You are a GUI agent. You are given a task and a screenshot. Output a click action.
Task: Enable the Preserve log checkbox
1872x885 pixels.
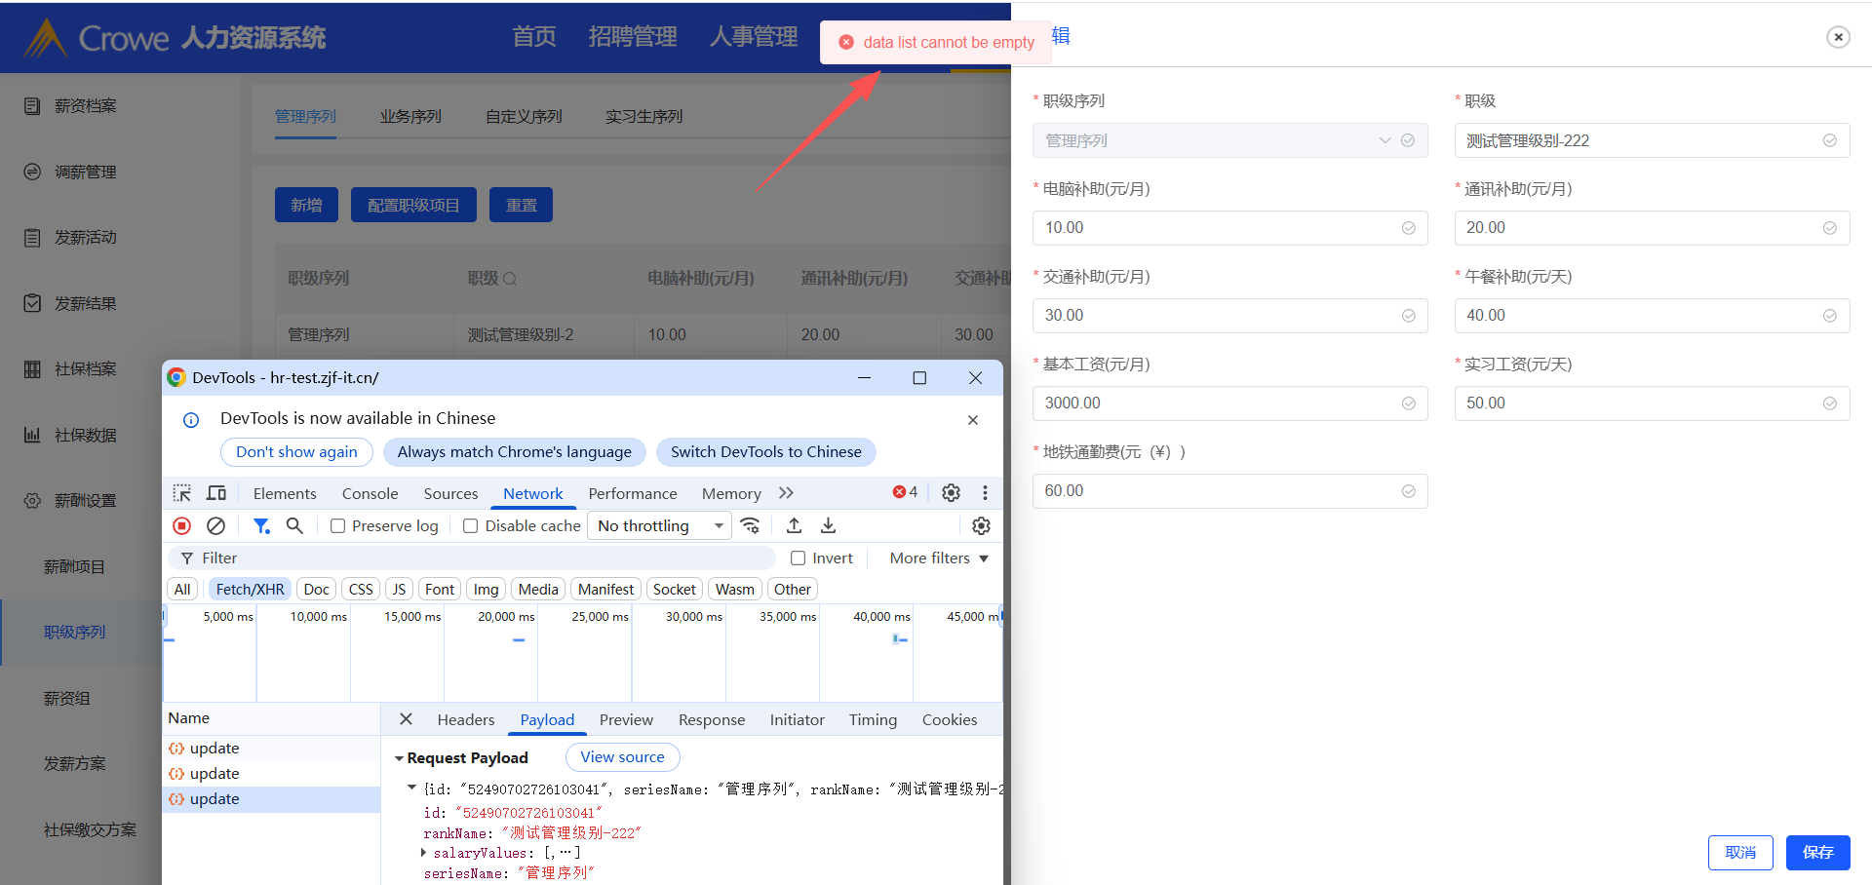[338, 526]
